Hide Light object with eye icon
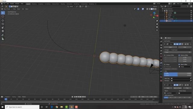The height and width of the screenshot is (109, 193). 191,17
